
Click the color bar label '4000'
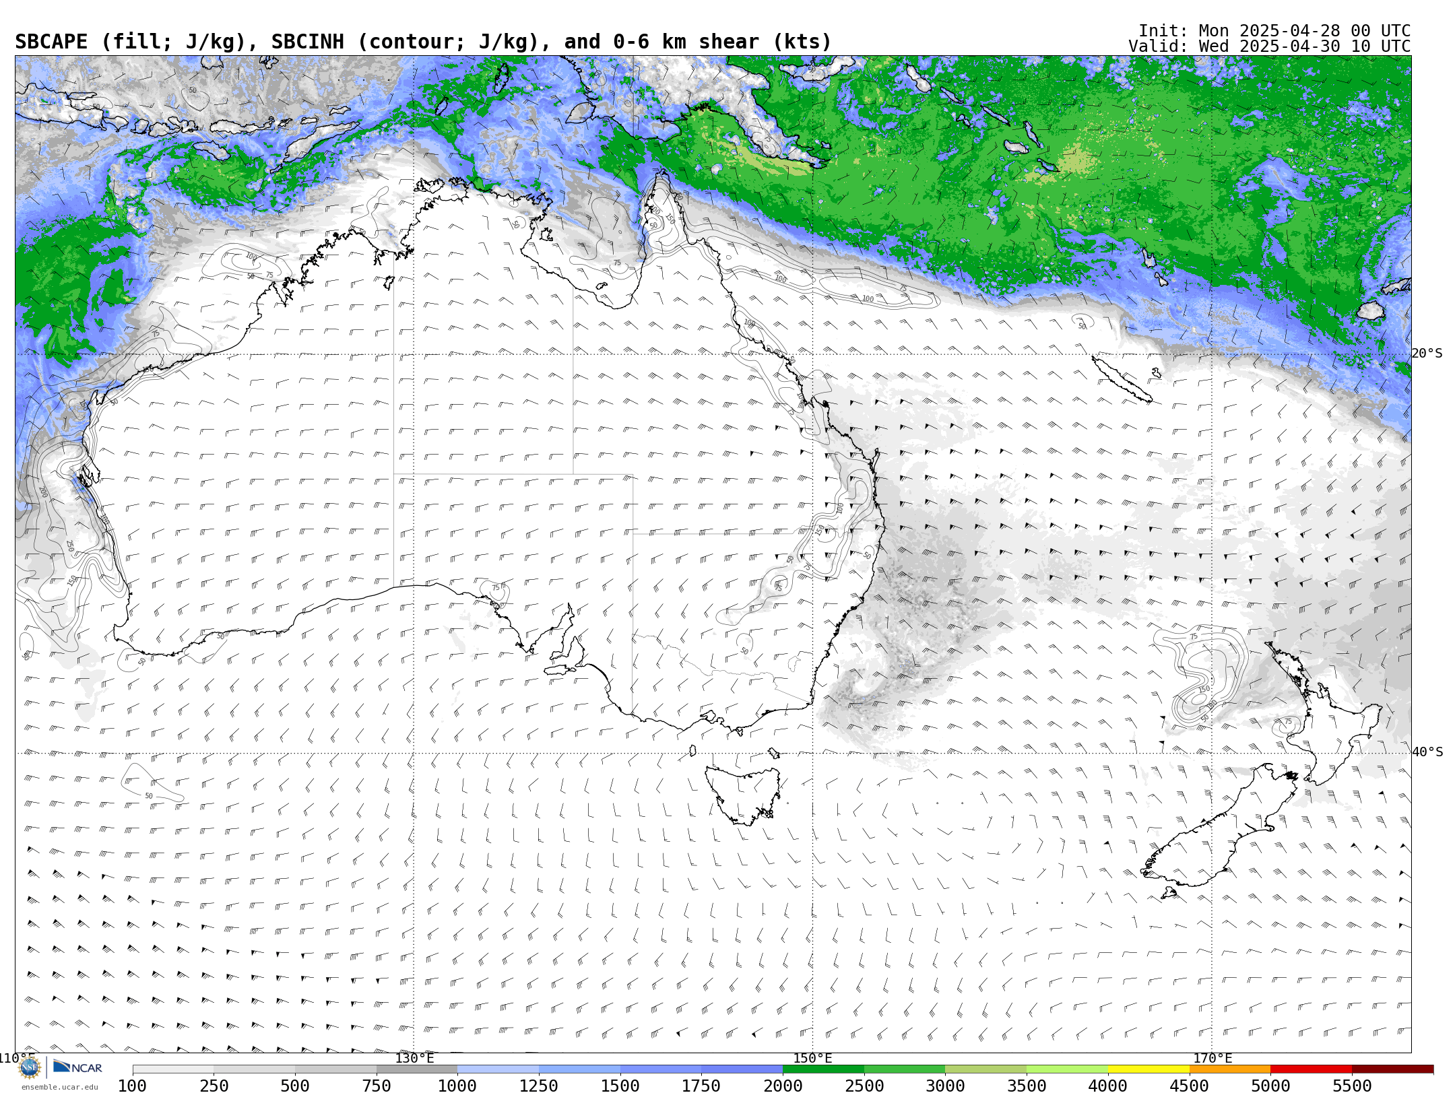pos(1108,1086)
